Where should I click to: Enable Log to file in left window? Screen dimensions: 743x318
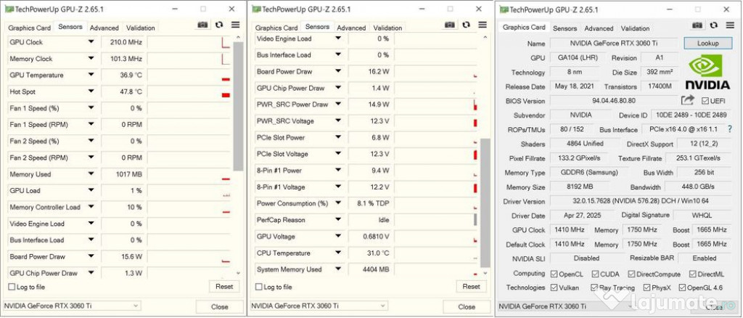[12, 287]
